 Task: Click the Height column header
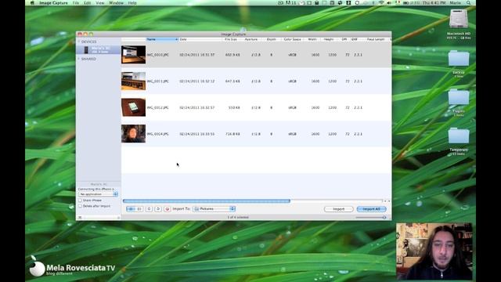(329, 39)
